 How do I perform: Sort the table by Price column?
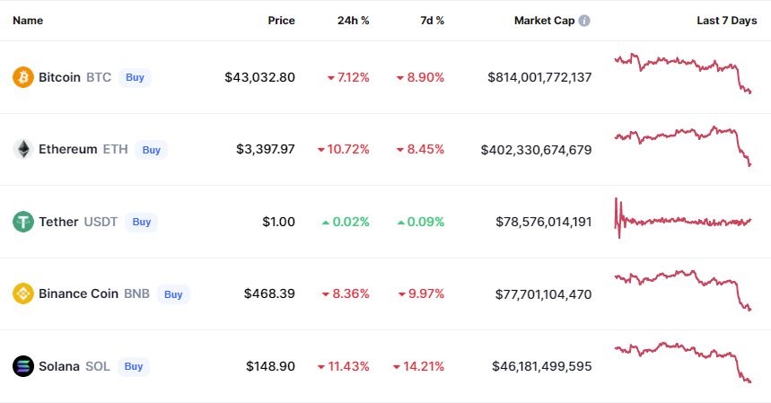click(x=281, y=21)
